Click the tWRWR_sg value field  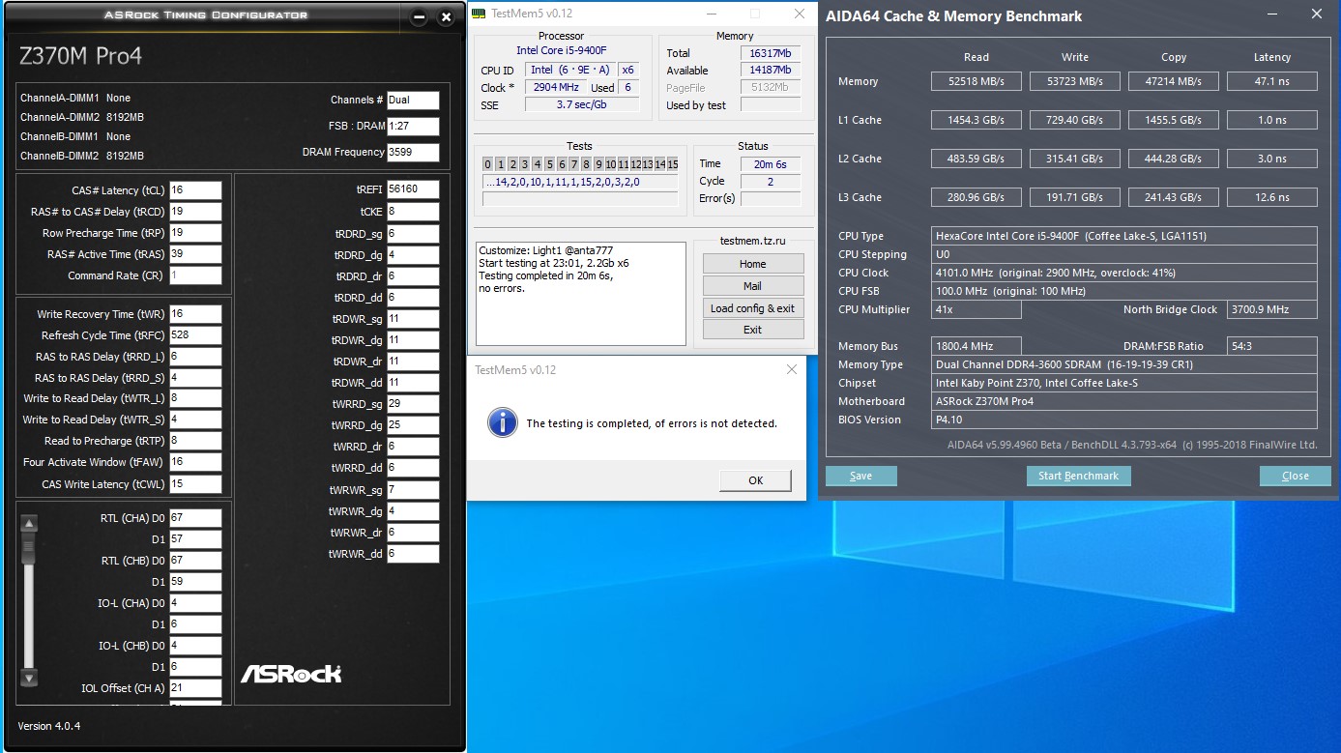click(413, 490)
